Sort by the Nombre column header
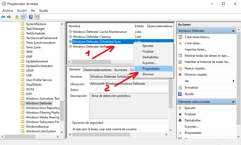241x145 pixels. tap(100, 26)
